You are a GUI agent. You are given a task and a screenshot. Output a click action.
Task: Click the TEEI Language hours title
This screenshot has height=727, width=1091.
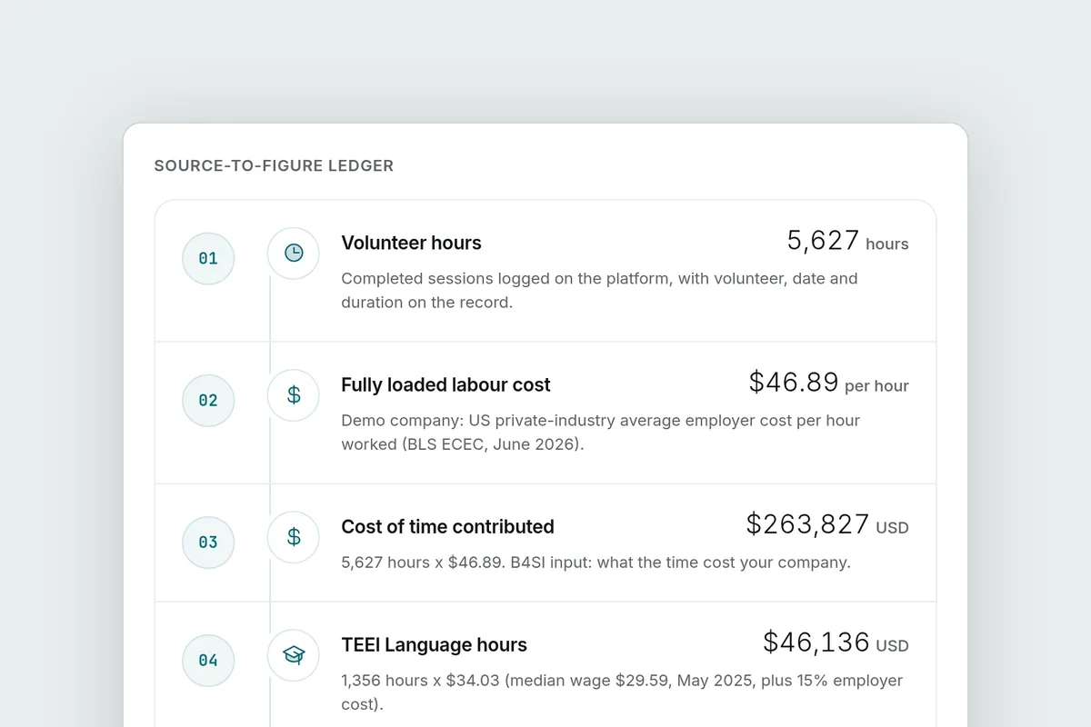pyautogui.click(x=434, y=645)
